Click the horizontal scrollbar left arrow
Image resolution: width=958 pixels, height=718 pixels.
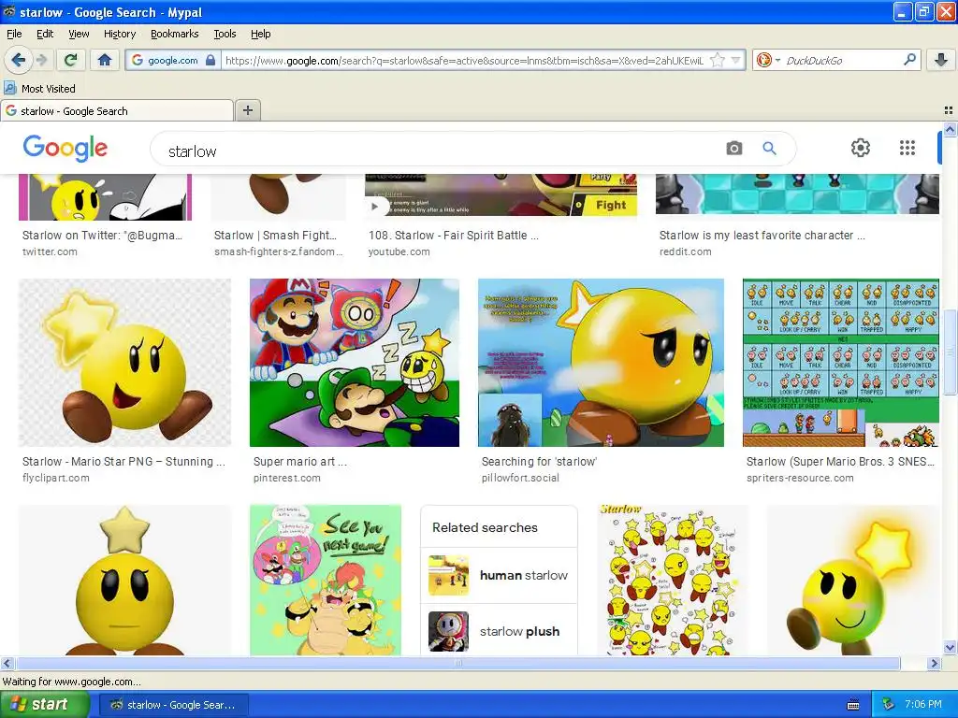tap(7, 663)
